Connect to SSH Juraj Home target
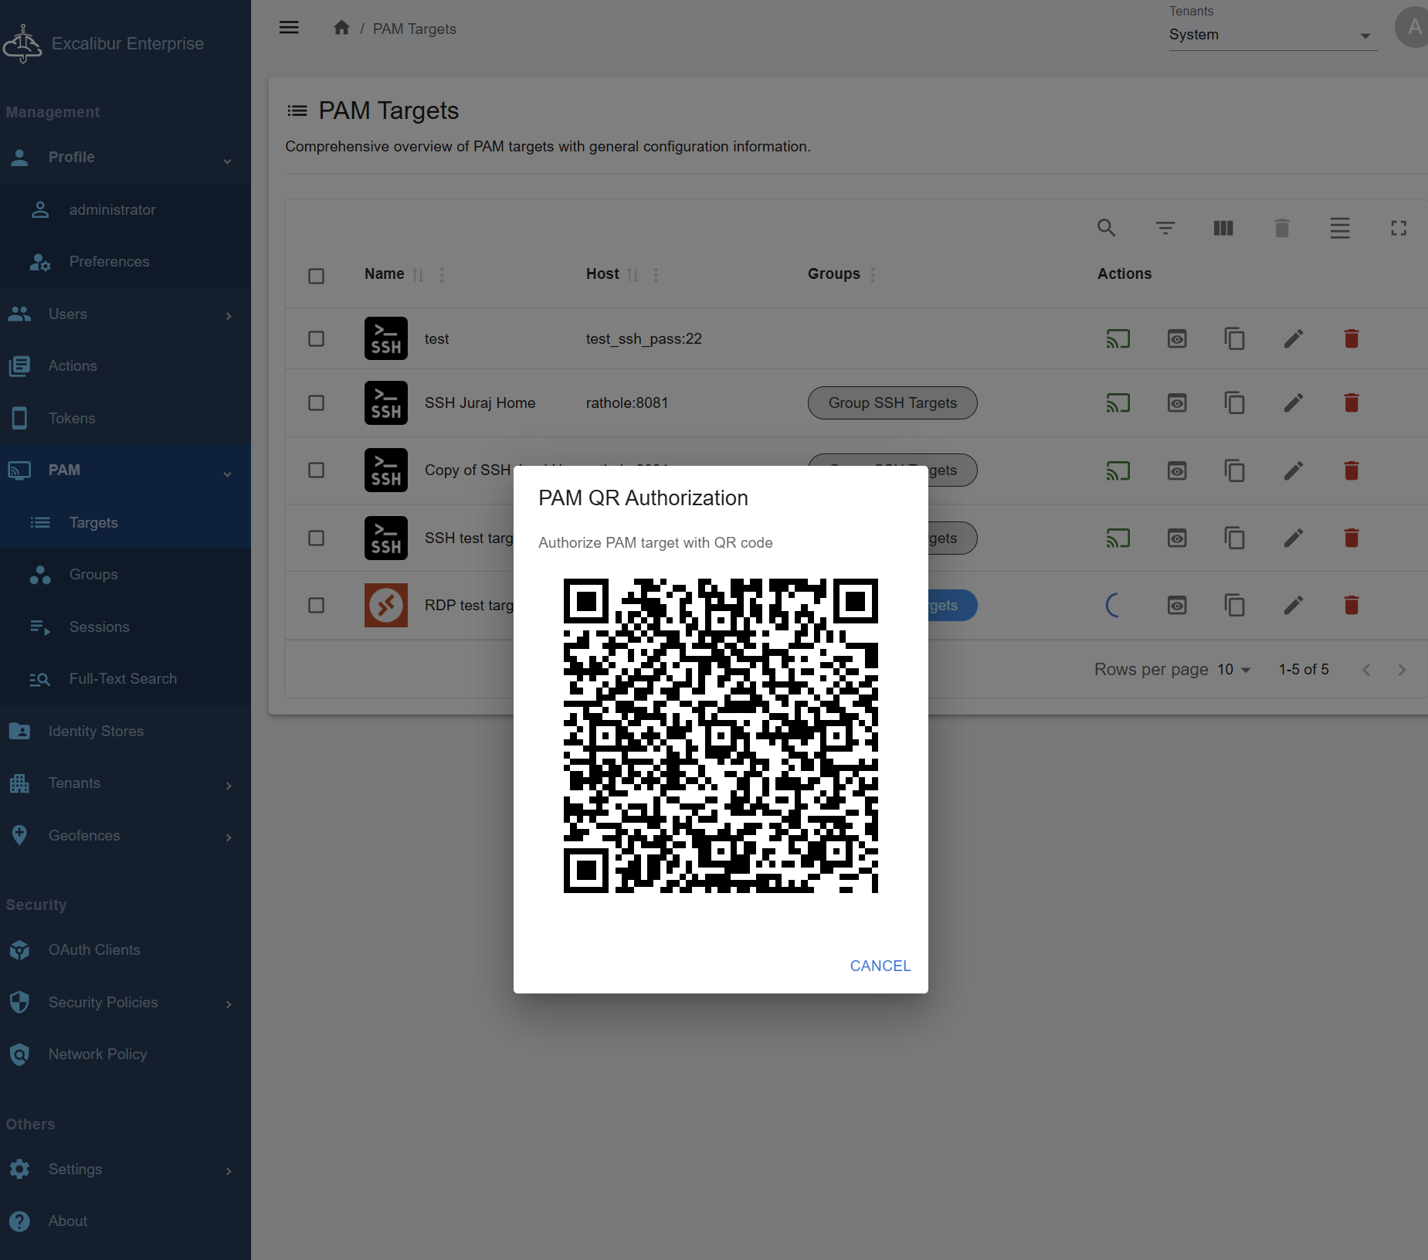 [1118, 402]
